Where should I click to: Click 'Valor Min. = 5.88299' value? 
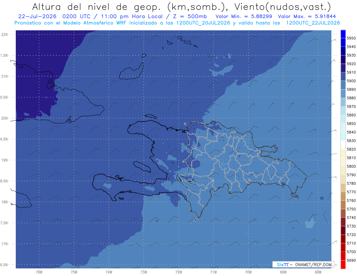[244, 16]
